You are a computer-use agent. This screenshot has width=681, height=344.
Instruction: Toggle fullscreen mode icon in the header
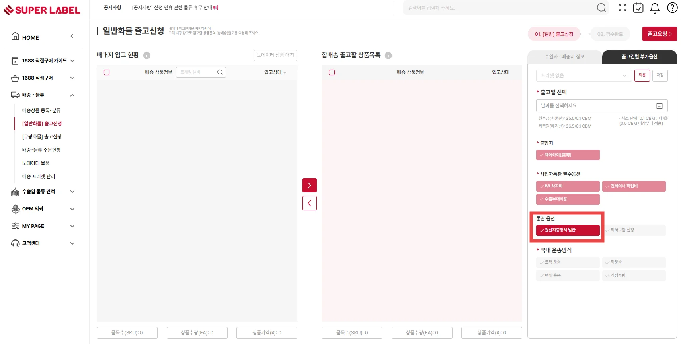click(x=622, y=8)
